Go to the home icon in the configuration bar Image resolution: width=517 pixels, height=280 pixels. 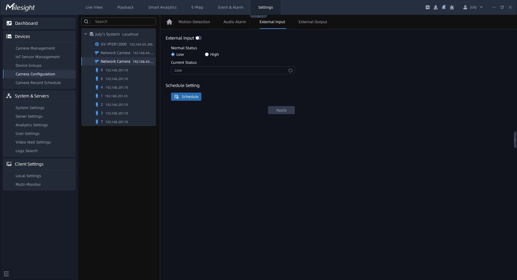coord(169,22)
